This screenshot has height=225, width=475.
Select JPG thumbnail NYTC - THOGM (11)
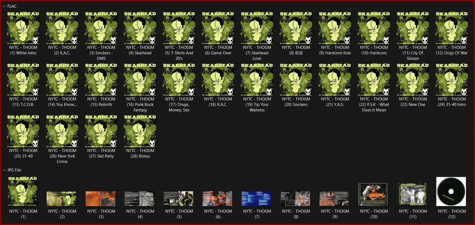pyautogui.click(x=412, y=194)
